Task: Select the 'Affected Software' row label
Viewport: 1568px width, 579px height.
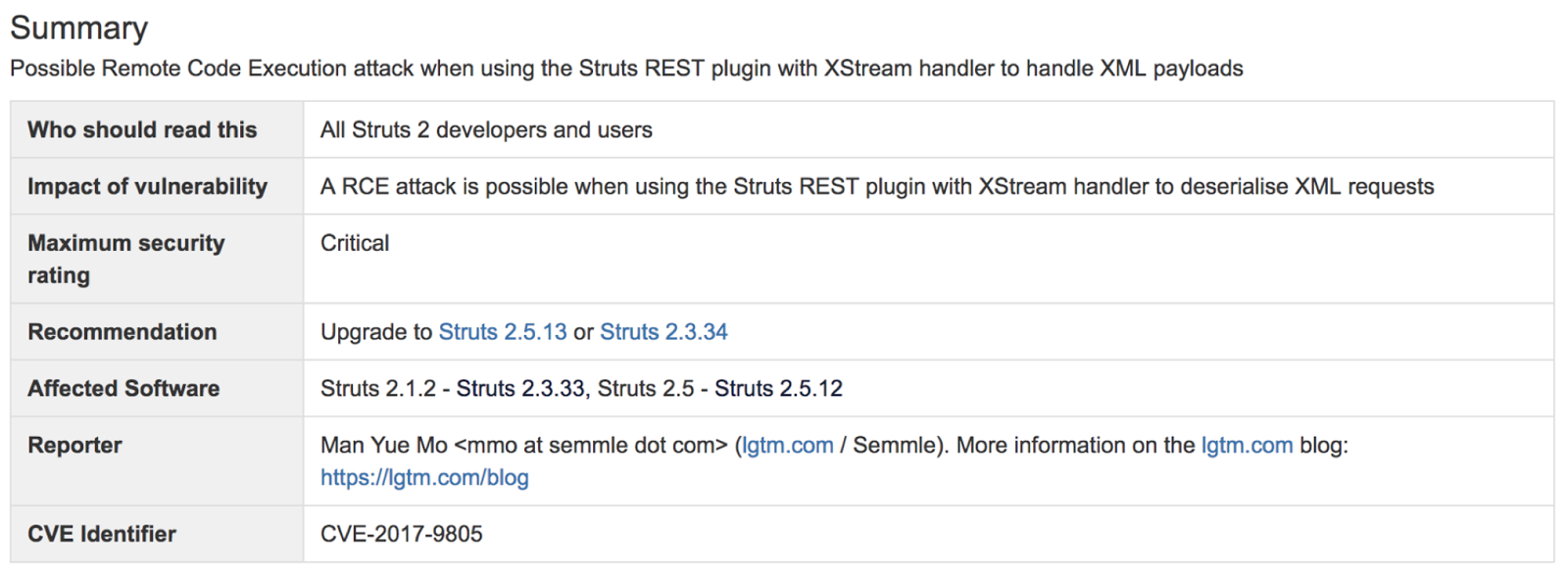Action: (123, 389)
